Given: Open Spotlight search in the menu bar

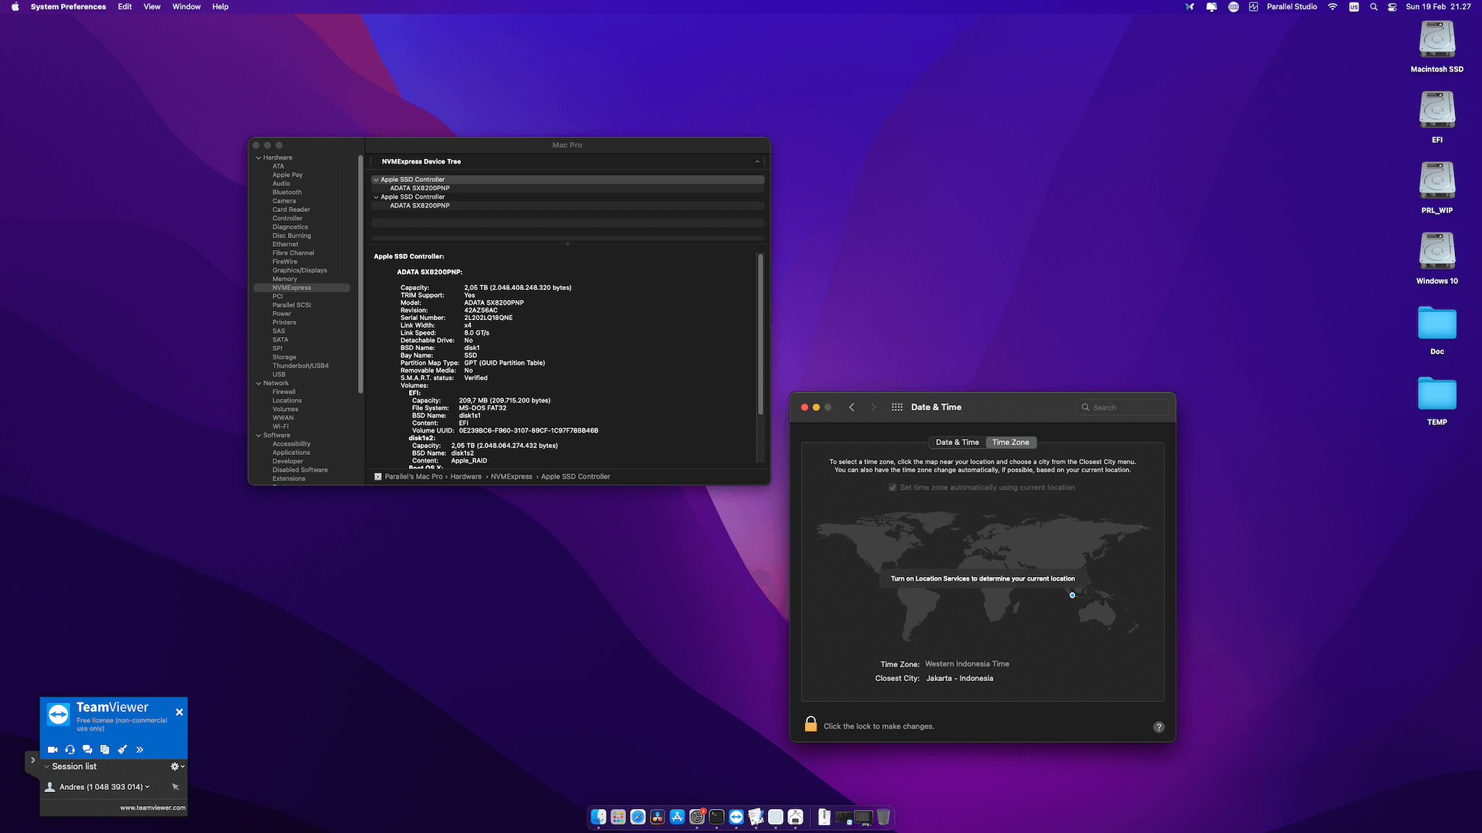Looking at the screenshot, I should coord(1373,7).
